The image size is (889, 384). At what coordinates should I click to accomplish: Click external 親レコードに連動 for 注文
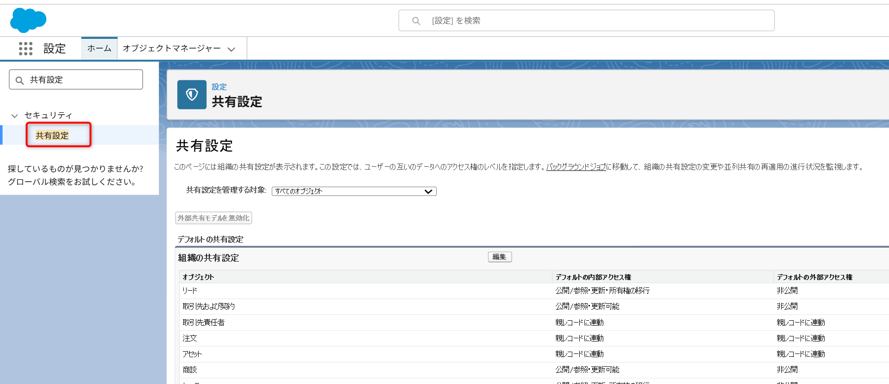pos(801,338)
